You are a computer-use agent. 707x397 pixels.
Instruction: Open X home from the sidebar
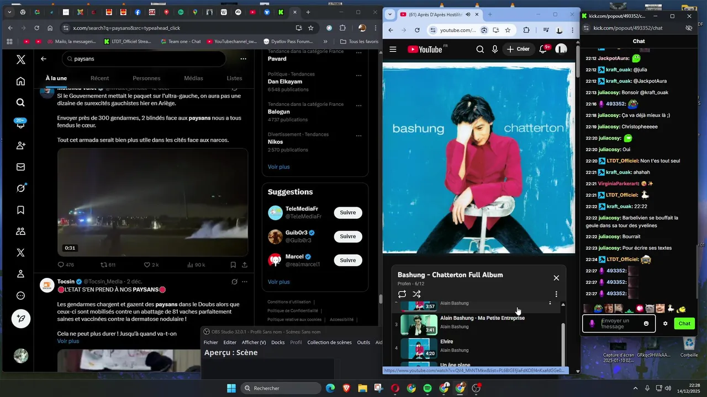20,81
